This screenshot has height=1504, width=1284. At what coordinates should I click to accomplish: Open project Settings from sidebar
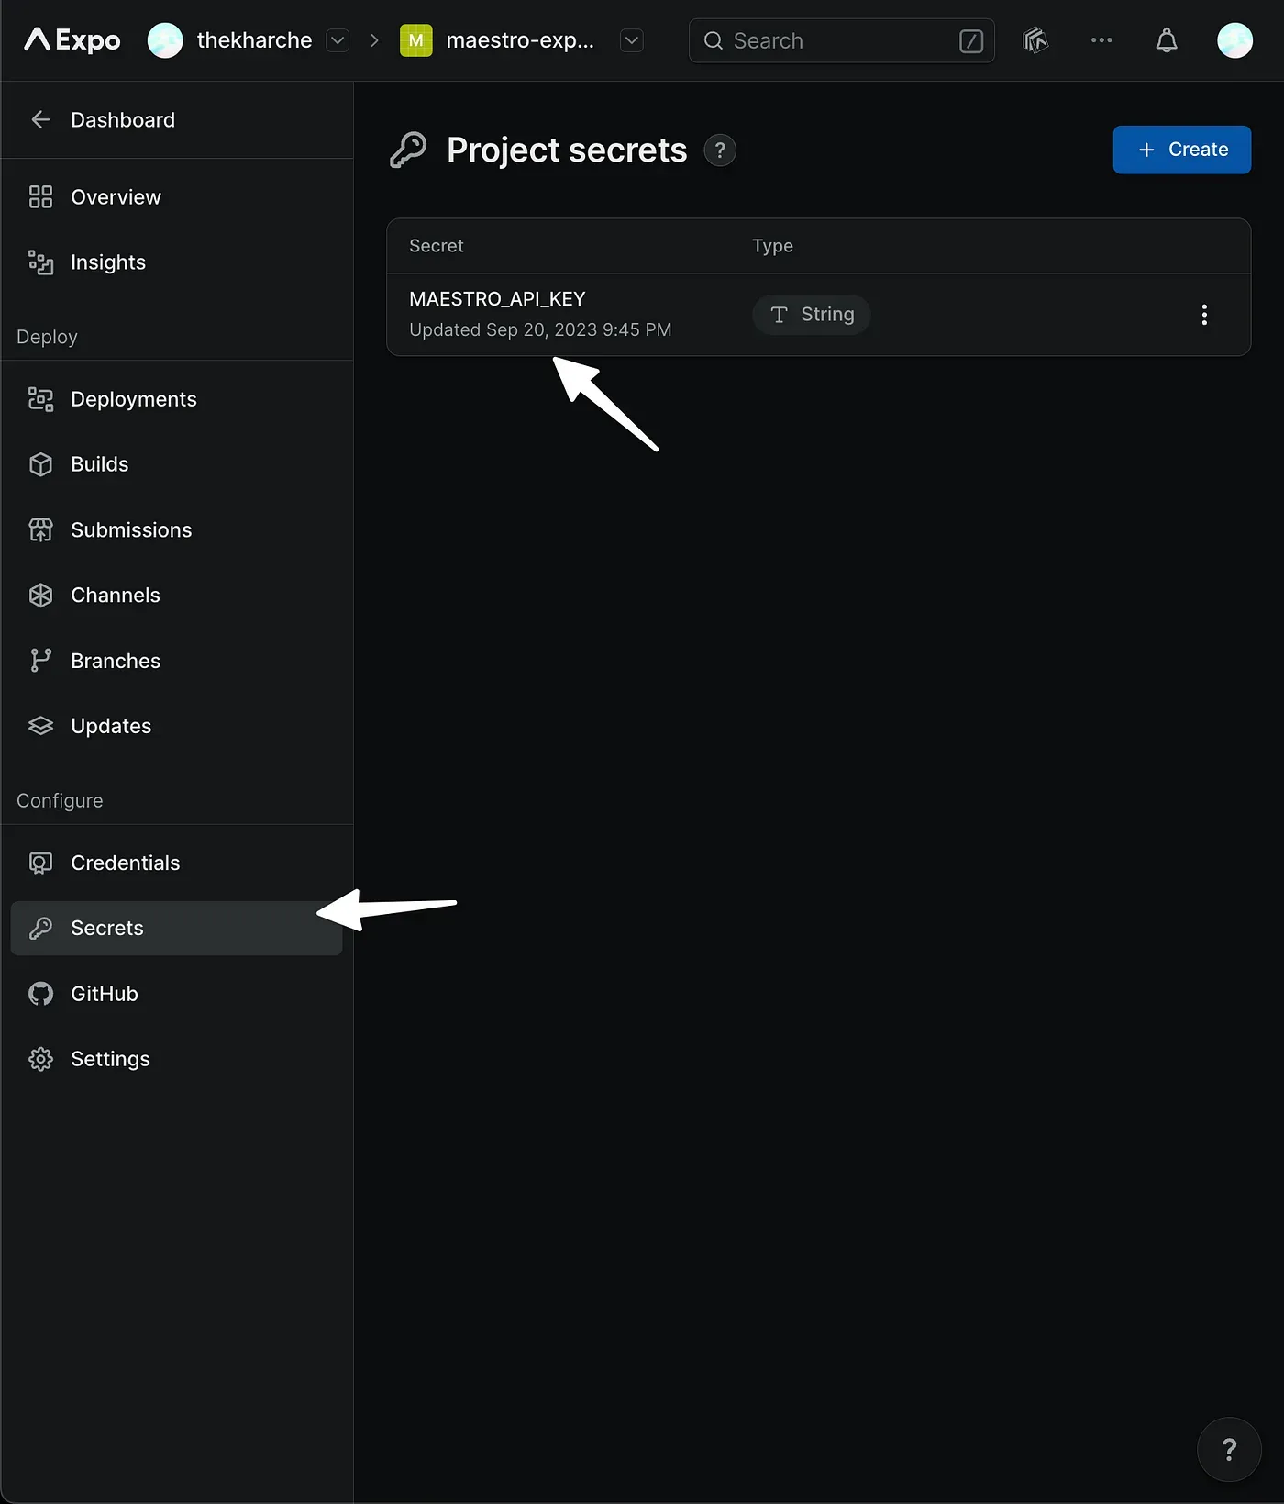coord(110,1059)
